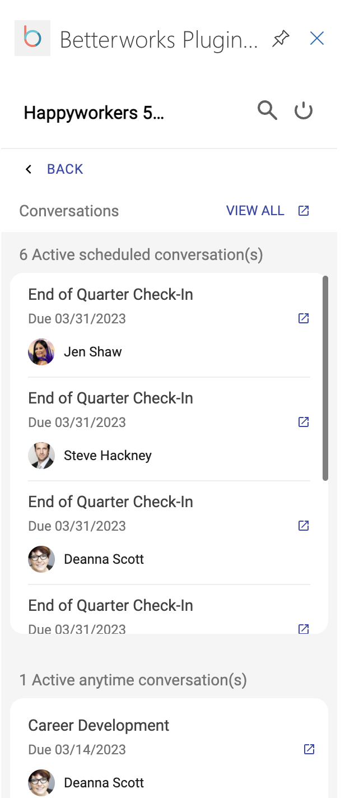Image resolution: width=345 pixels, height=798 pixels.
Task: Open Career Development external link icon
Action: click(x=309, y=749)
